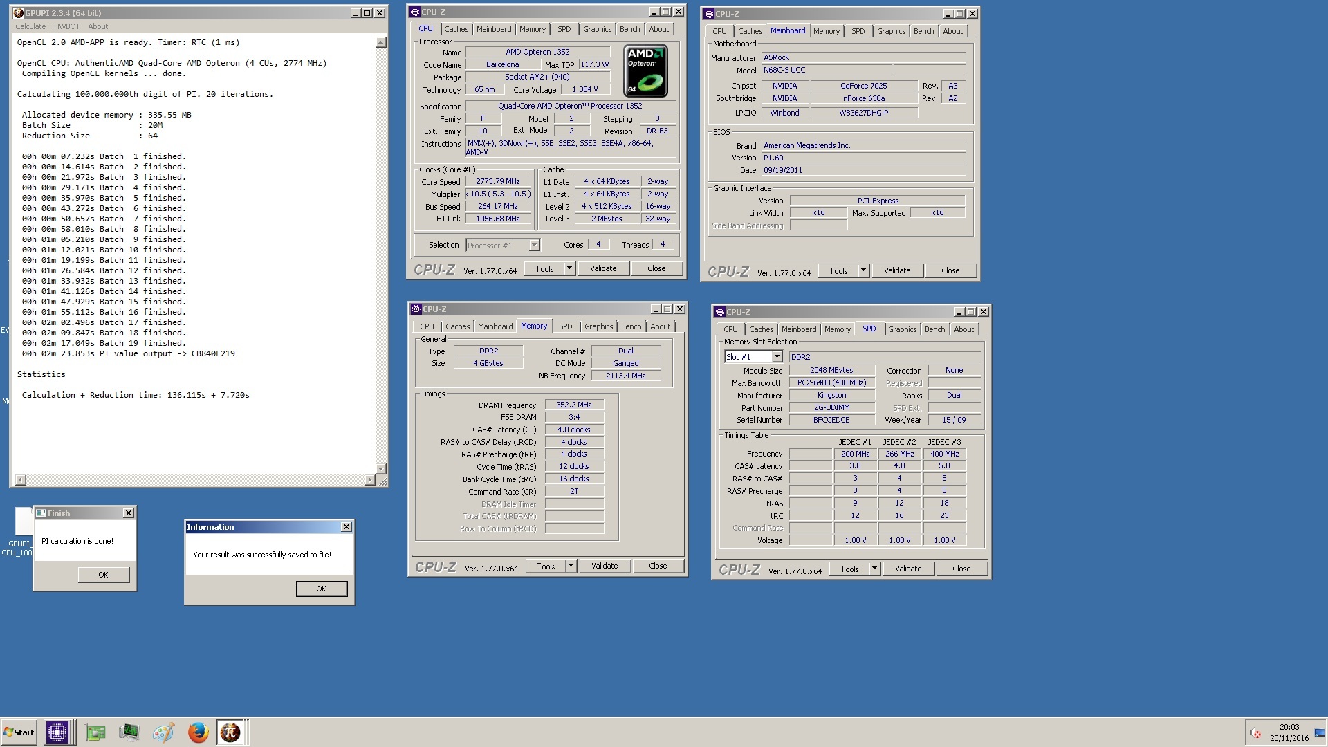Select the GPUPI_CPU_100 desktop file icon
1328x747 pixels.
[x=19, y=531]
